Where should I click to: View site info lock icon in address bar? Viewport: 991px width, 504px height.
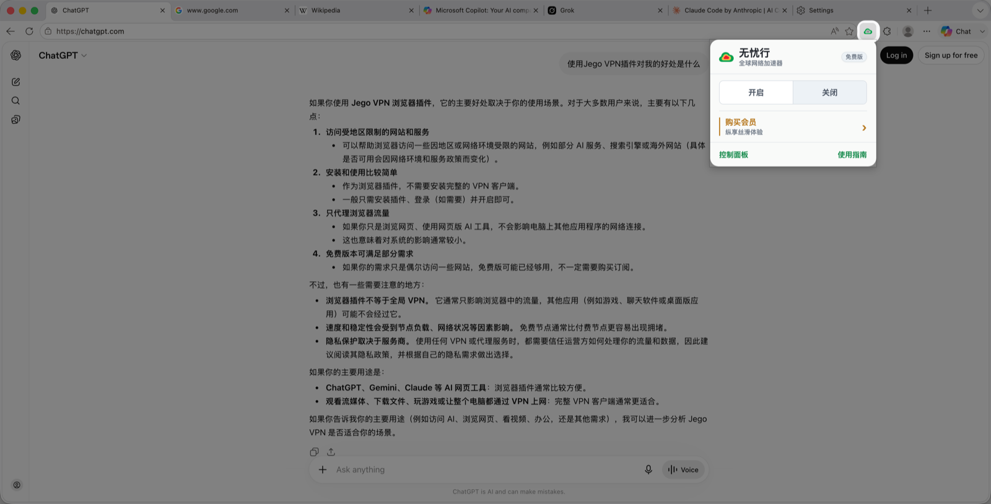pyautogui.click(x=48, y=31)
